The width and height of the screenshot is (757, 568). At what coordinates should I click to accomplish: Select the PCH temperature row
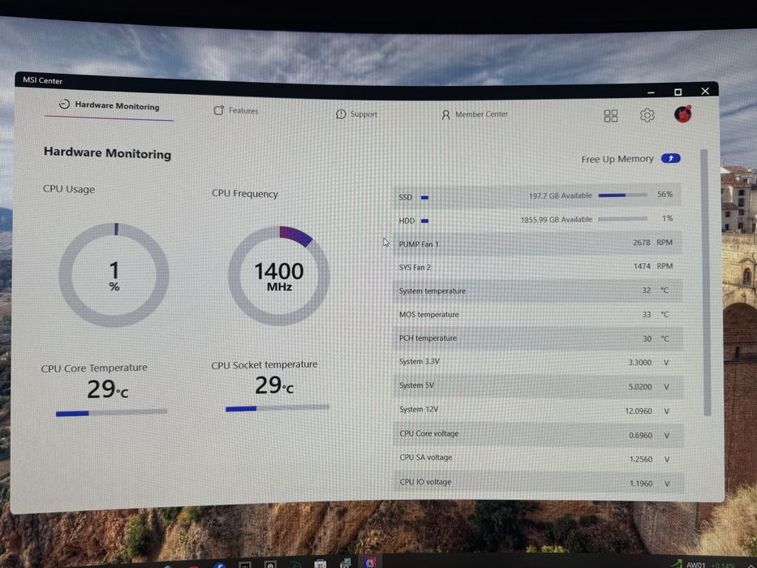(537, 338)
